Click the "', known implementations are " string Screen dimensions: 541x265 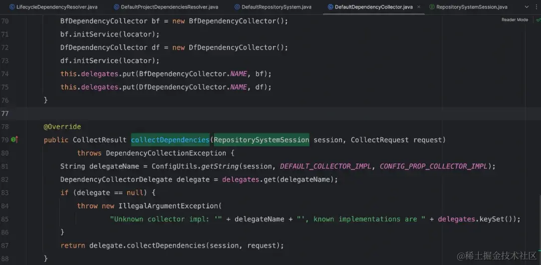point(361,219)
